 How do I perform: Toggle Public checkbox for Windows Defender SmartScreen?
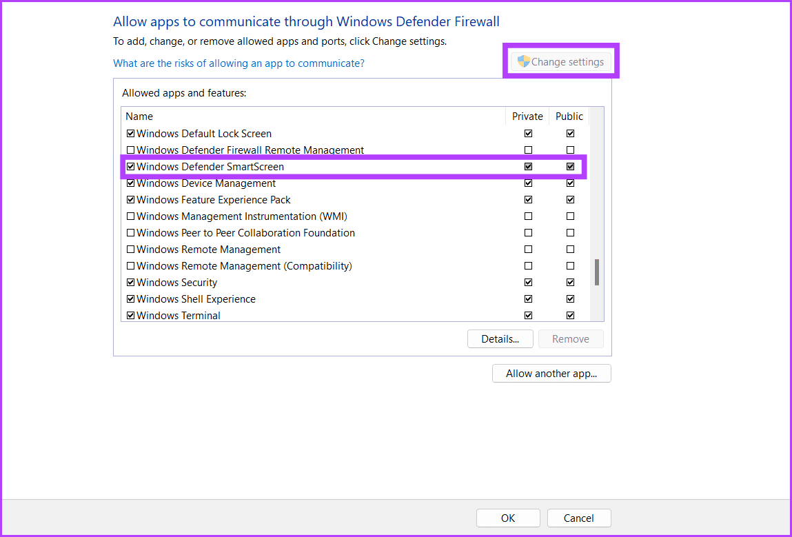click(x=570, y=167)
